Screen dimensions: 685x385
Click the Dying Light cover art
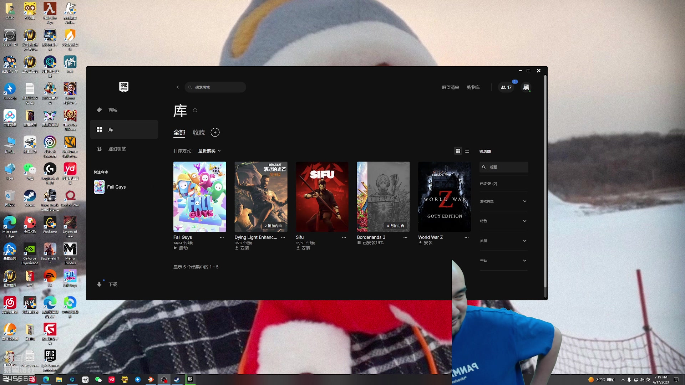point(261,197)
